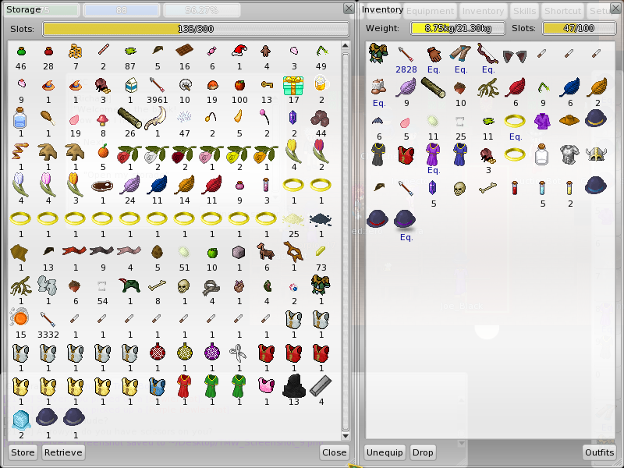
Task: Select the empty glass bottle in inventory
Action: (x=541, y=154)
